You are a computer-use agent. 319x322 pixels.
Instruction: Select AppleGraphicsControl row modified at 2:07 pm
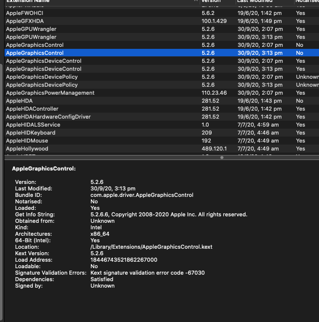coord(162,45)
